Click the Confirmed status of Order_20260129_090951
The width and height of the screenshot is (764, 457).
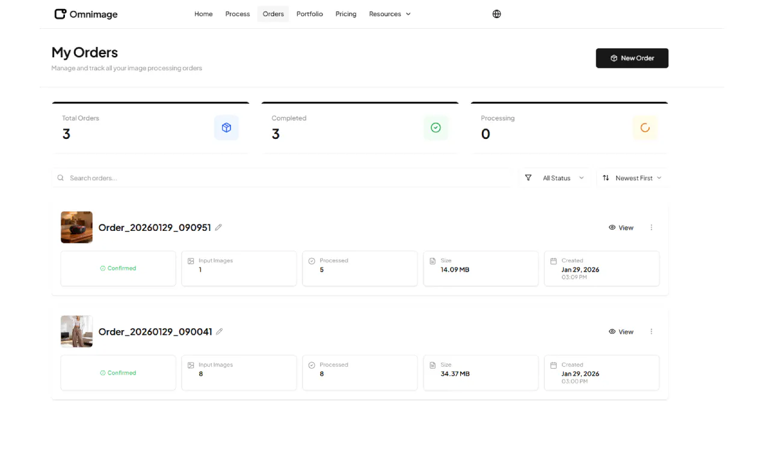[x=119, y=268]
